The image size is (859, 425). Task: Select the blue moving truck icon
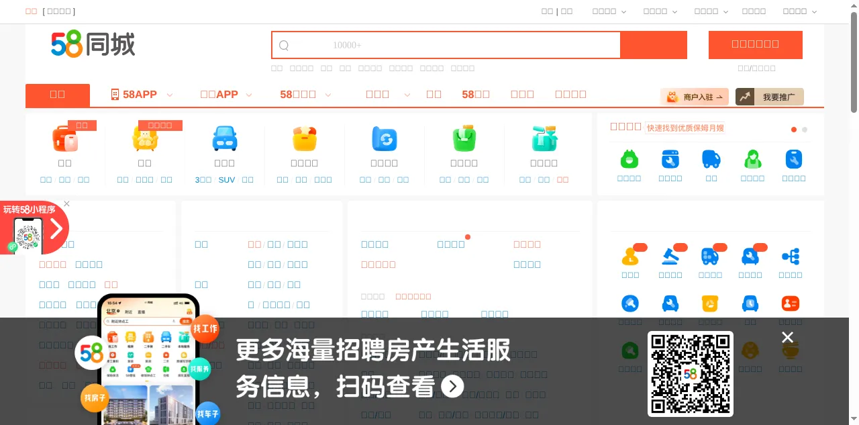[x=711, y=159]
